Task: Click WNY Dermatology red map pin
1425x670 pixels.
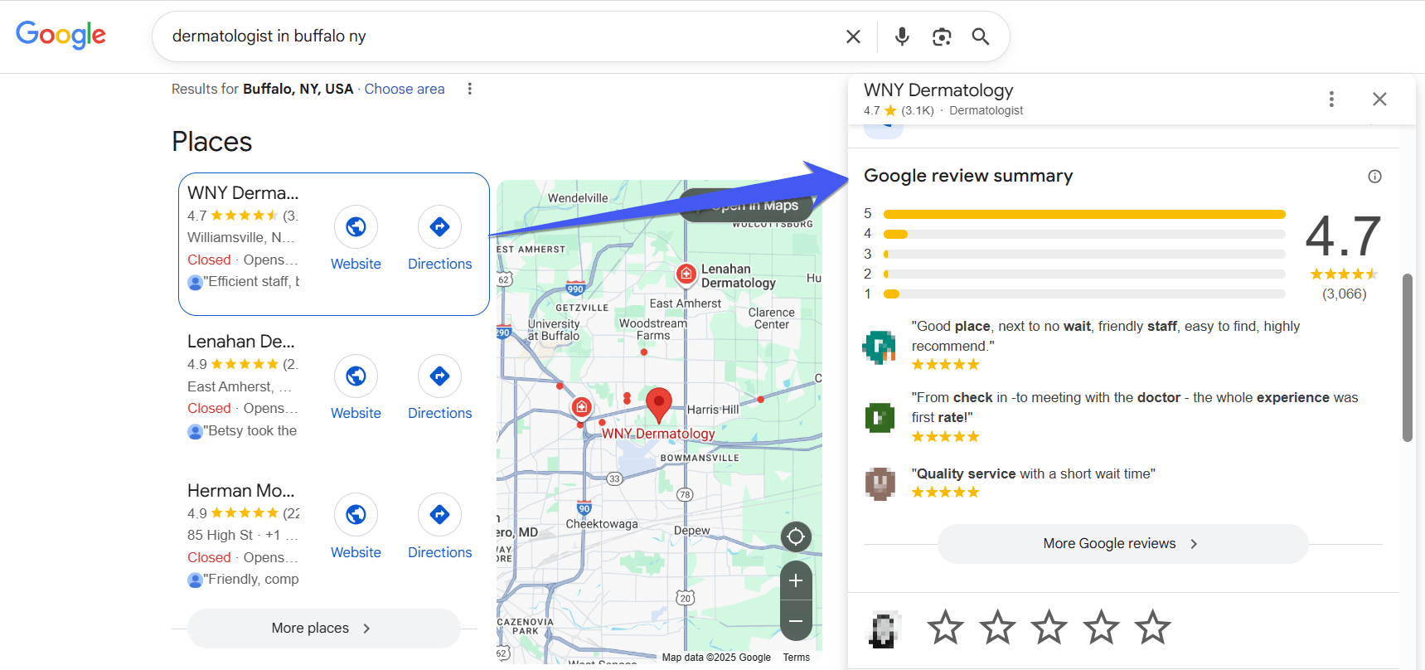Action: [658, 404]
